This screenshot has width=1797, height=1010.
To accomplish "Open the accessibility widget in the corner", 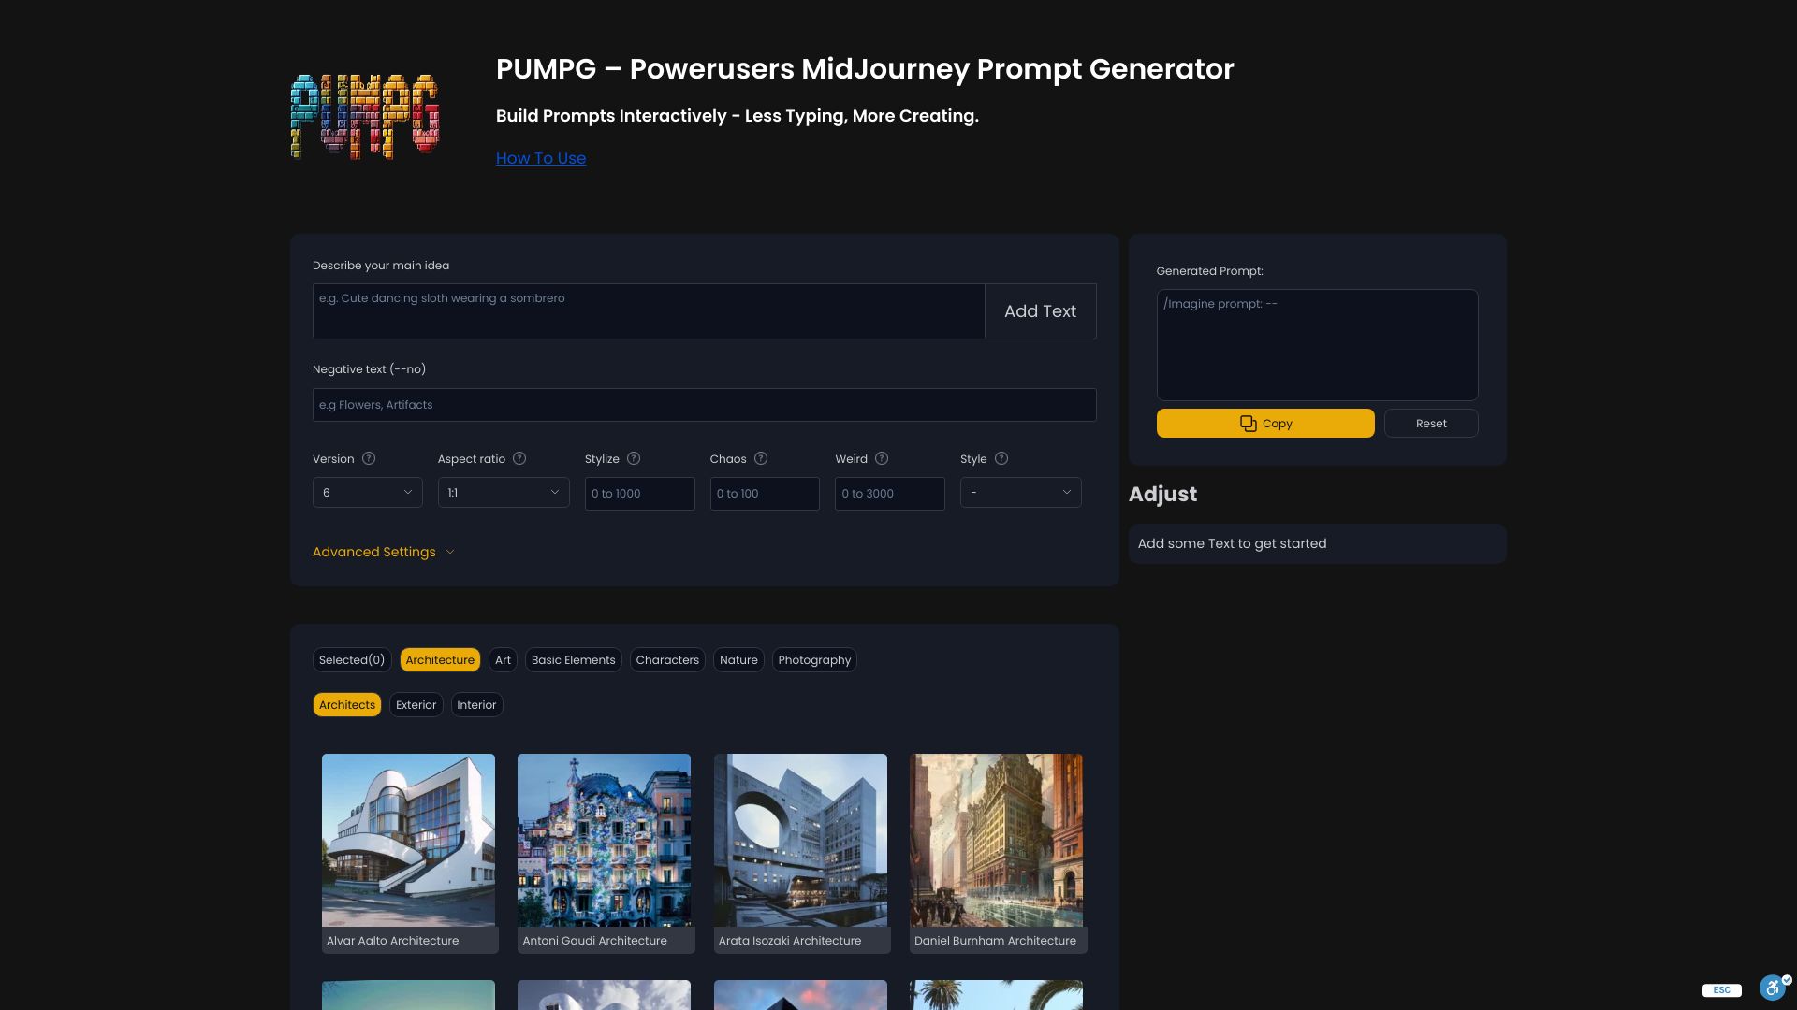I will pos(1773,988).
